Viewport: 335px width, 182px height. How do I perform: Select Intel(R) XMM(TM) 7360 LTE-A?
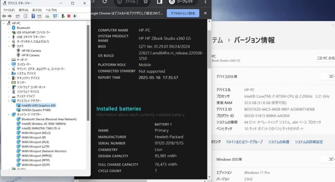point(41,128)
